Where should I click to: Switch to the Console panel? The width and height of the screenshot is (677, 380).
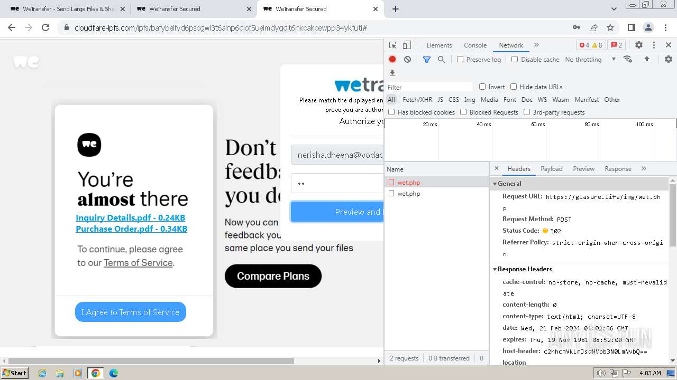point(475,45)
